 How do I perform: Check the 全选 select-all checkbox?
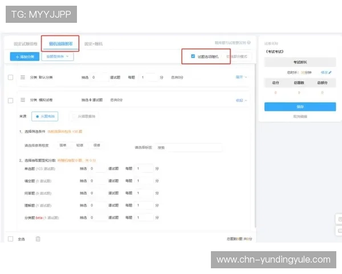(x=10, y=239)
